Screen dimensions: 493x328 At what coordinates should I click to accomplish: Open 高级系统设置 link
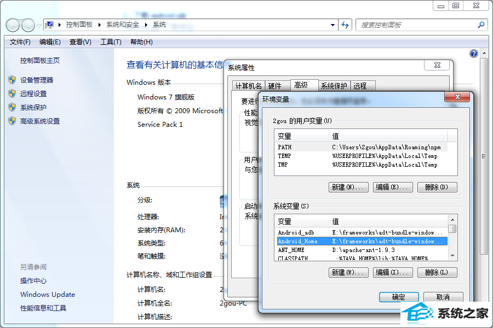tap(40, 121)
